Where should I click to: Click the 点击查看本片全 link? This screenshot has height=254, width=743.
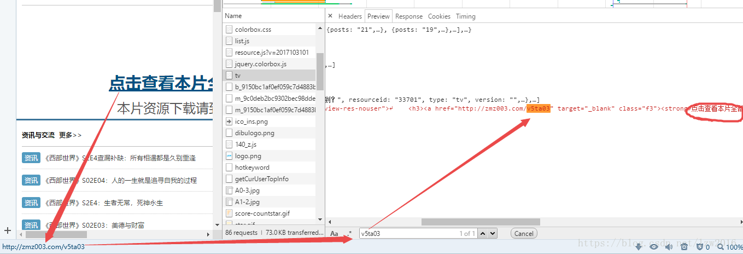(x=160, y=84)
